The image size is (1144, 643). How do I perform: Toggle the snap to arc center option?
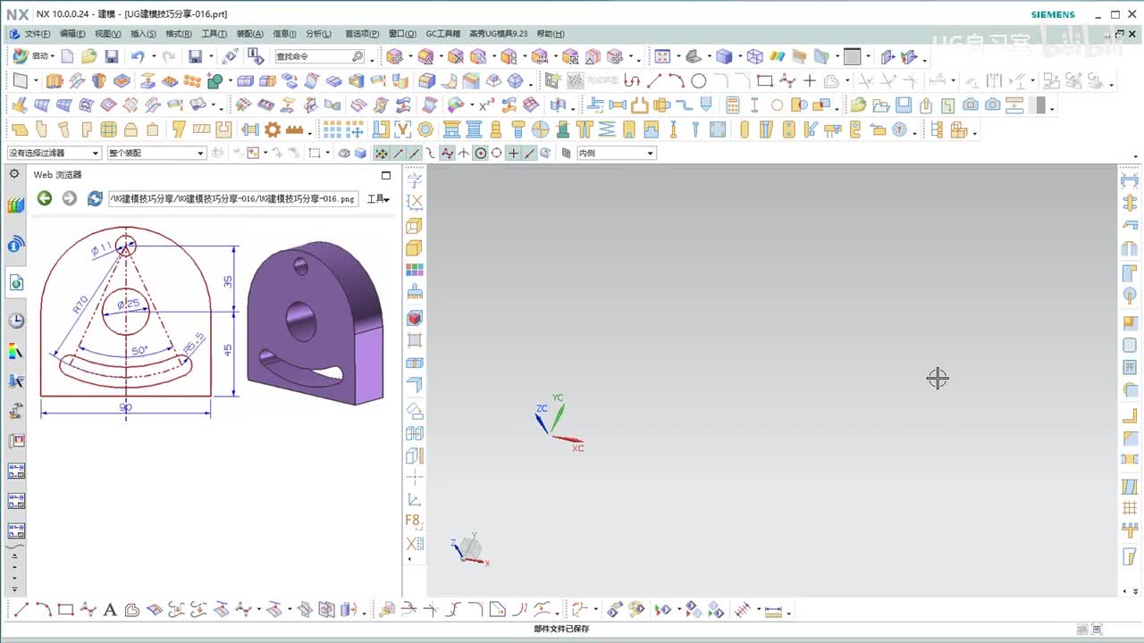481,153
